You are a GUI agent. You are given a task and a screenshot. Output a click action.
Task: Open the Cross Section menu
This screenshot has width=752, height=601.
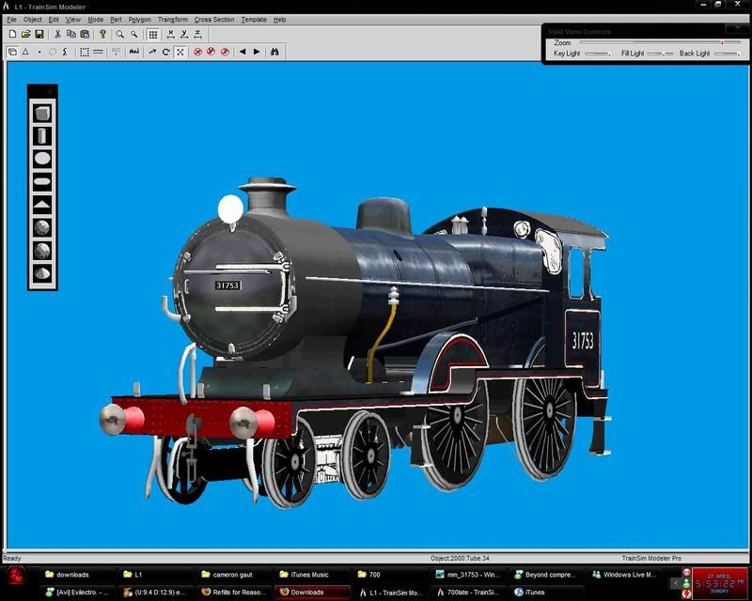pos(214,19)
